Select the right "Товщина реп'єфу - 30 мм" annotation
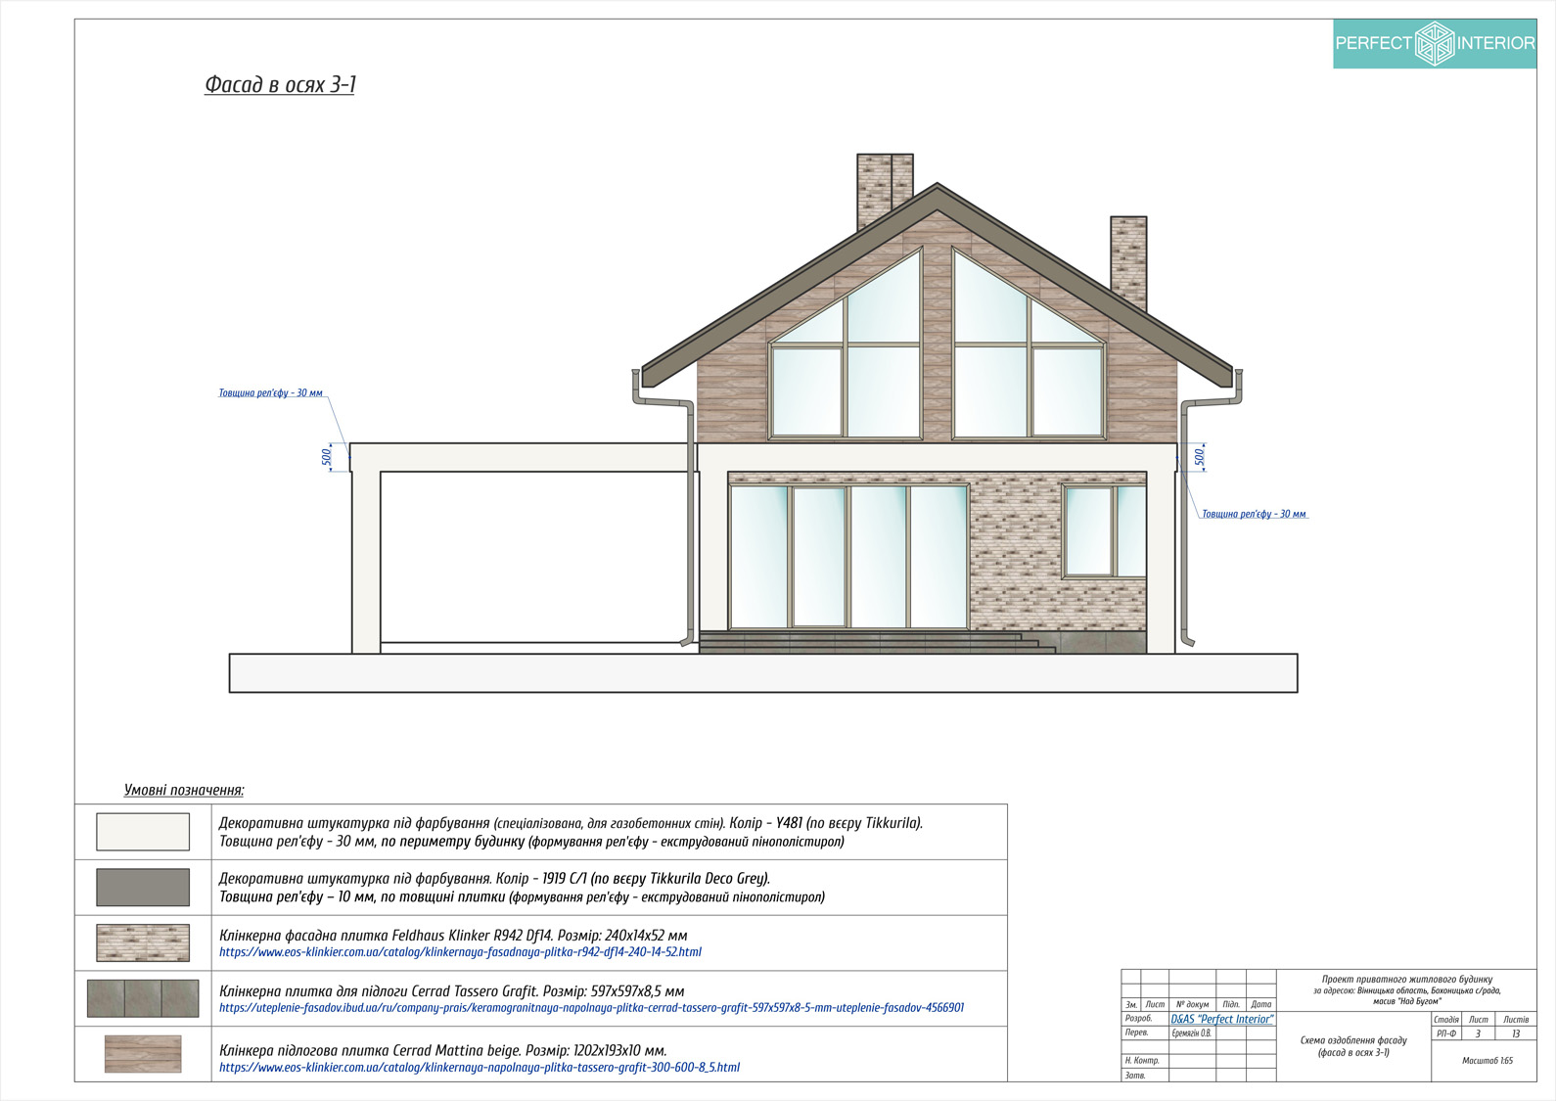 pyautogui.click(x=1254, y=514)
